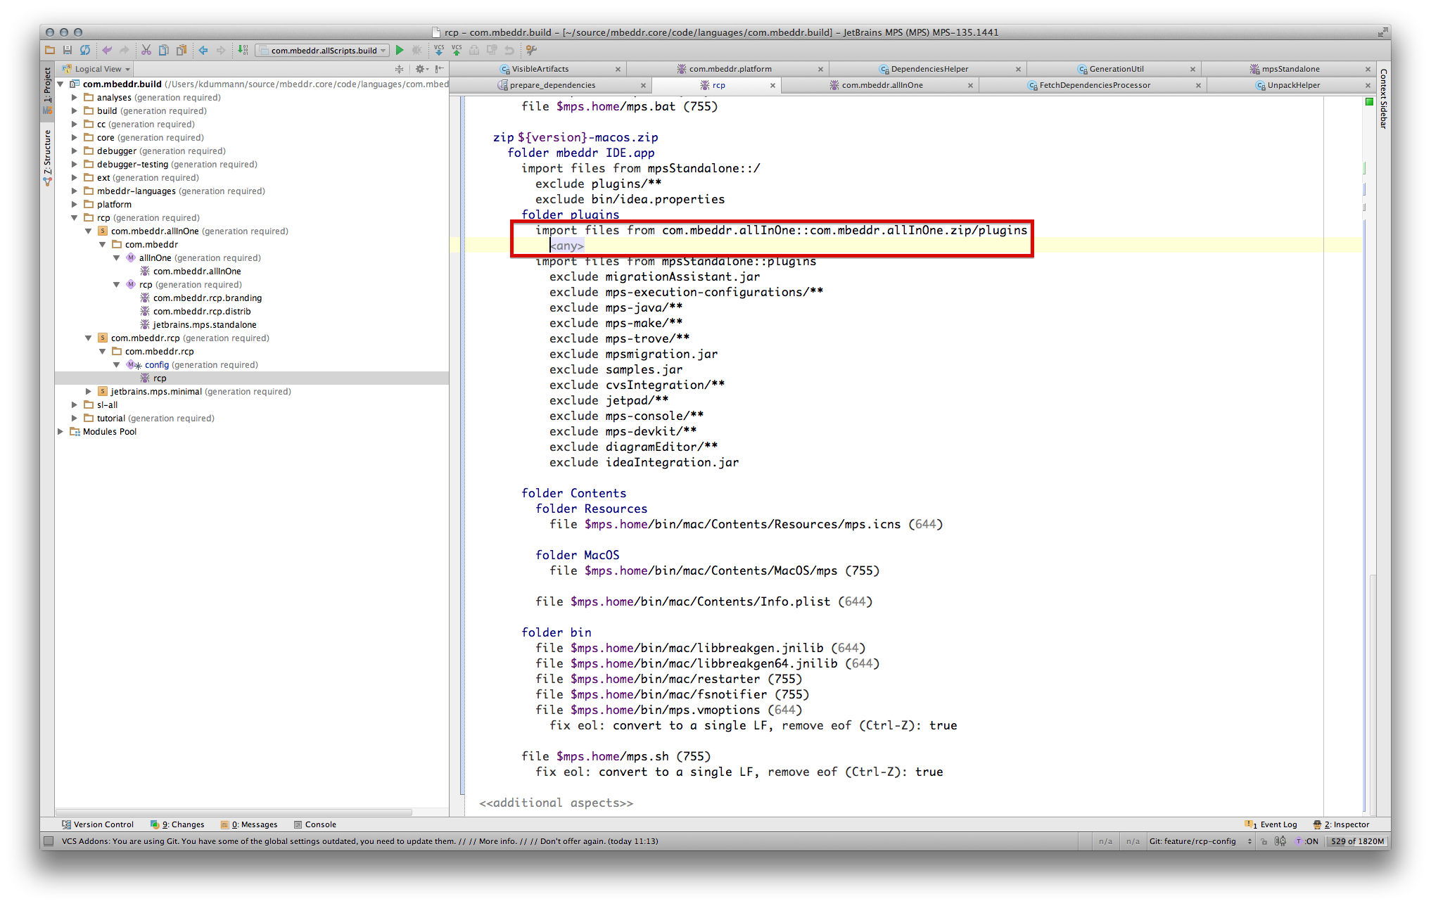Open the Console tool window

pos(315,824)
